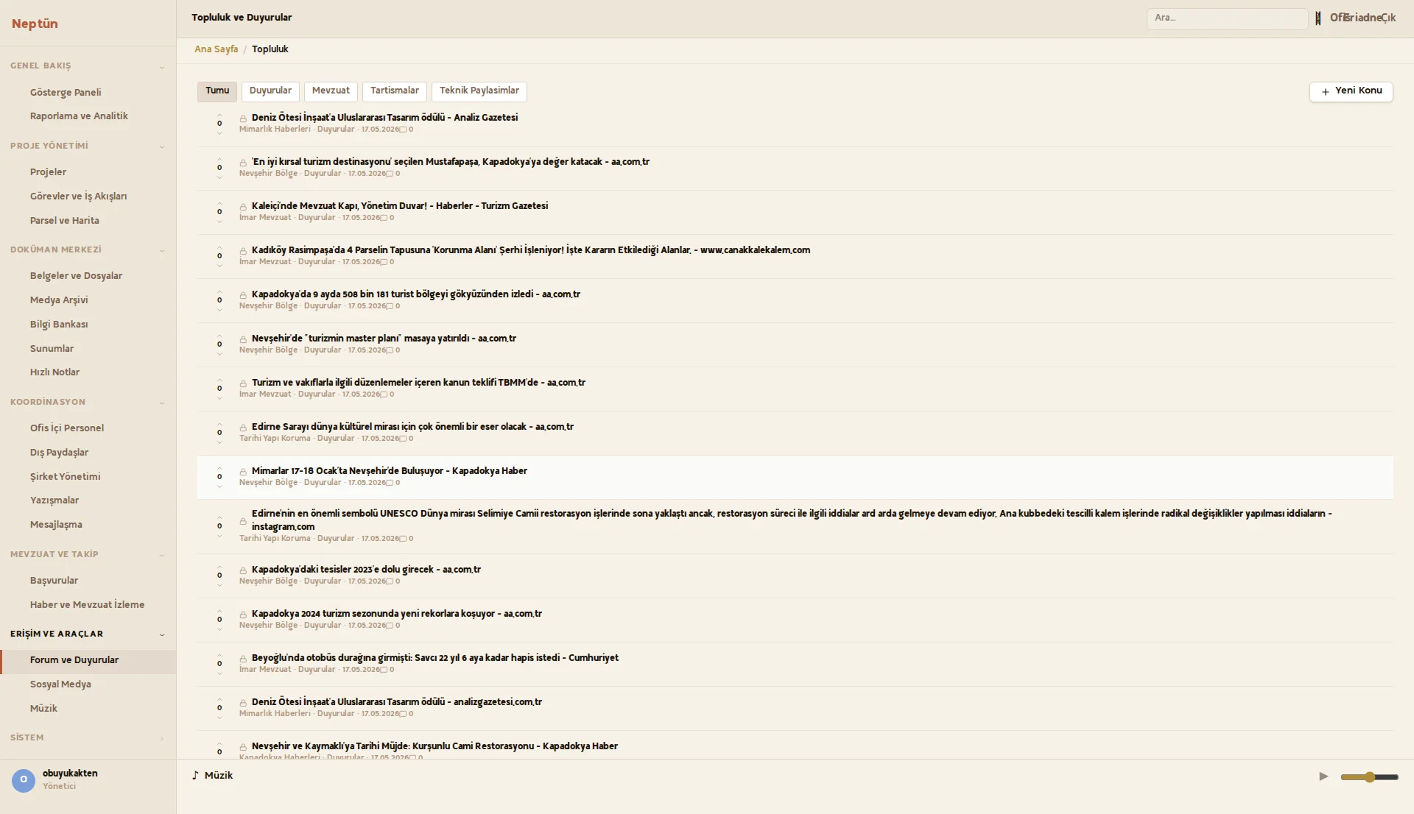Click the music note icon in player bar
This screenshot has width=1414, height=814.
195,775
